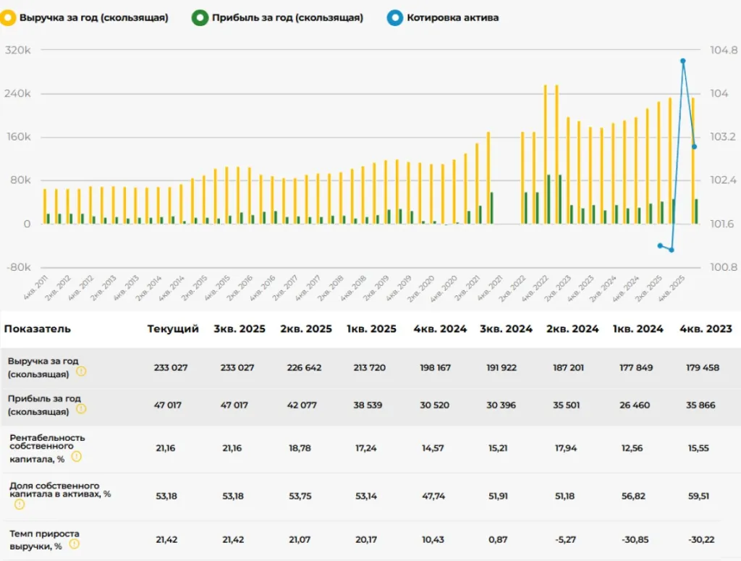Click the 4кв. 2023 column header
Screen dimensions: 741x561
705,329
